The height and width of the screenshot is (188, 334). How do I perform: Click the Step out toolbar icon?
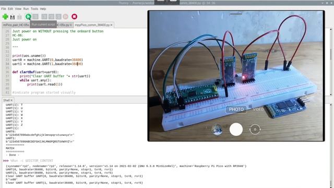click(x=58, y=17)
